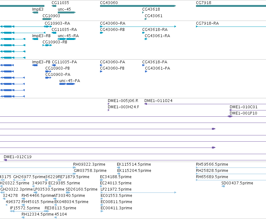
Task: Select clone DME1-011O24
Action: click(x=158, y=101)
